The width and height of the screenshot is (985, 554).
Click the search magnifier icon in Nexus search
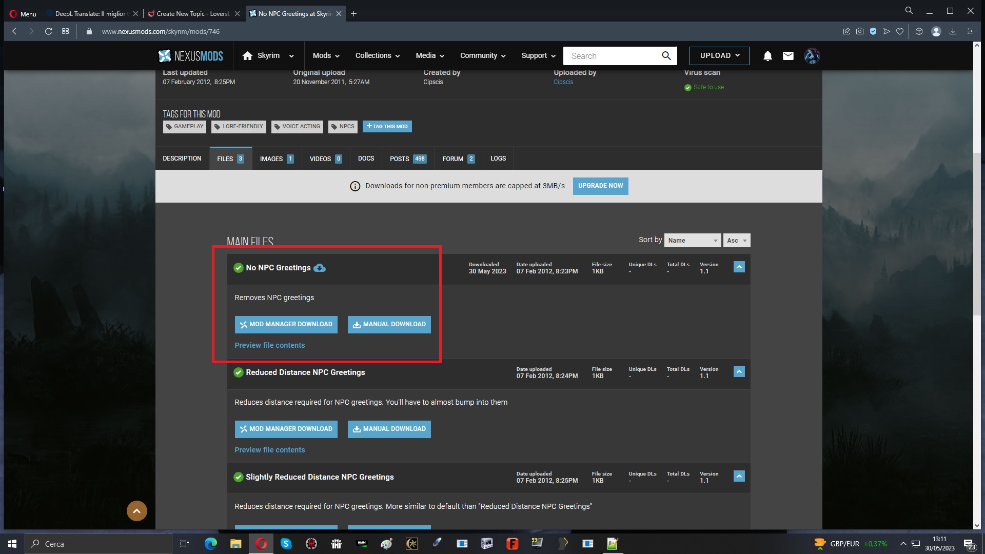[666, 56]
